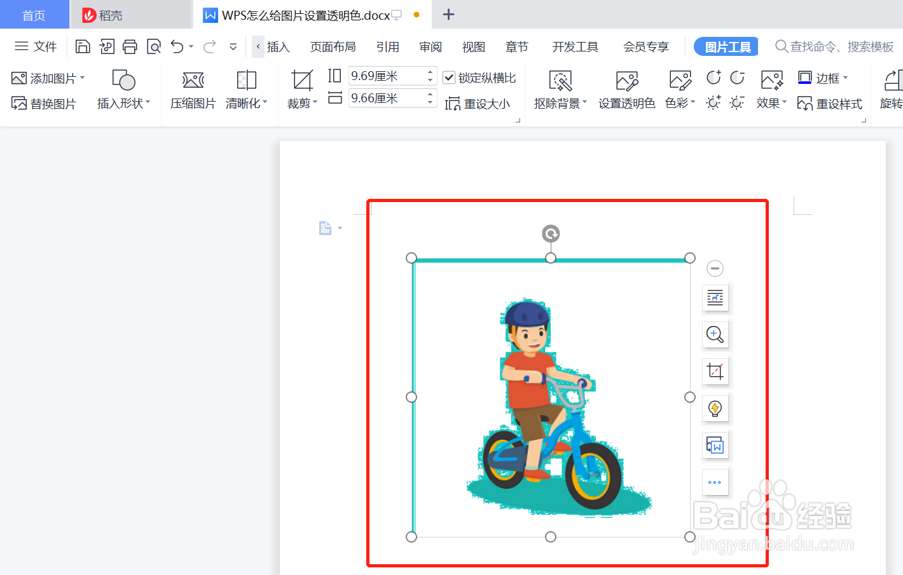Expand Border (边框) dropdown arrow

pyautogui.click(x=845, y=78)
